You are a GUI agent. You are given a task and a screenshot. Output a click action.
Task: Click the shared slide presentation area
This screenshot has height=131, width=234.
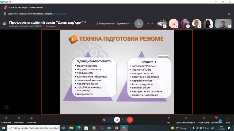[117, 72]
